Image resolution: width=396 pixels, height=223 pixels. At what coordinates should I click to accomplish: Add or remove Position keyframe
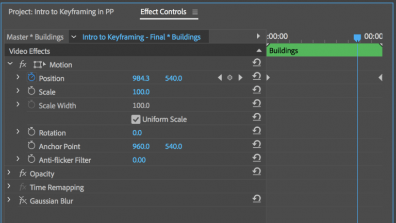(x=230, y=78)
